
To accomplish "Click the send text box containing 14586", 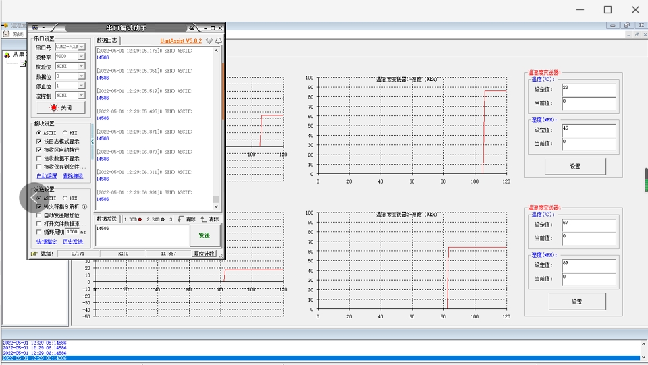I will [x=142, y=235].
